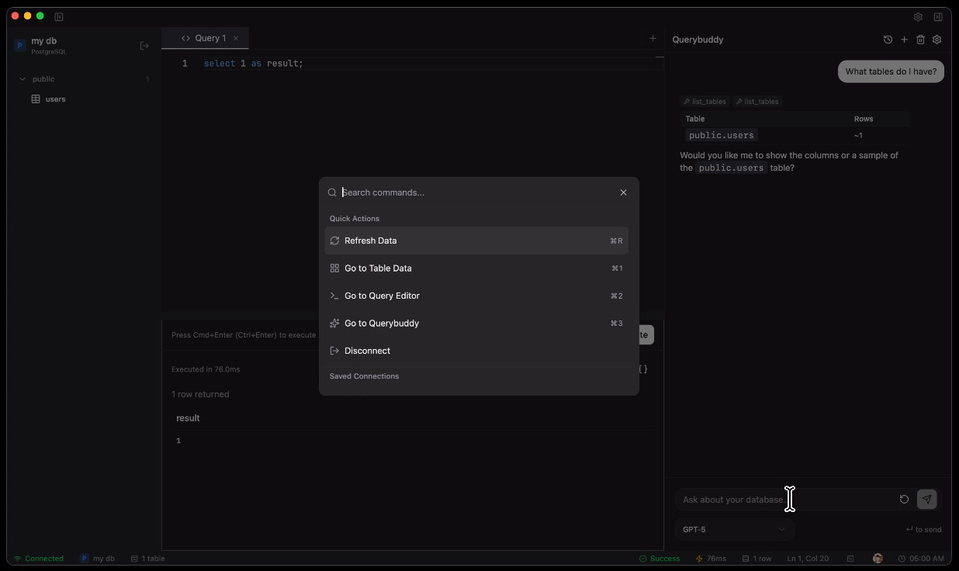Click the public schema label
Screen dimensions: 959x571
[43, 79]
